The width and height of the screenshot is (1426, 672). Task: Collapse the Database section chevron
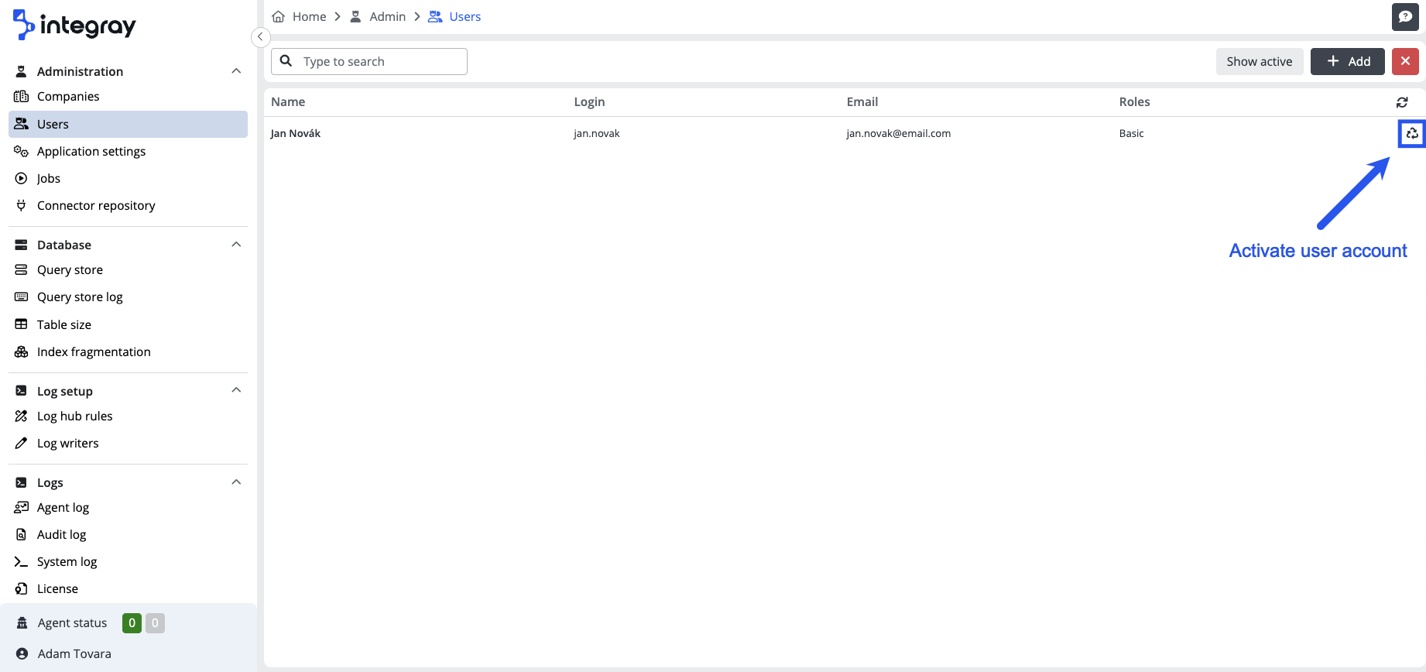point(236,245)
